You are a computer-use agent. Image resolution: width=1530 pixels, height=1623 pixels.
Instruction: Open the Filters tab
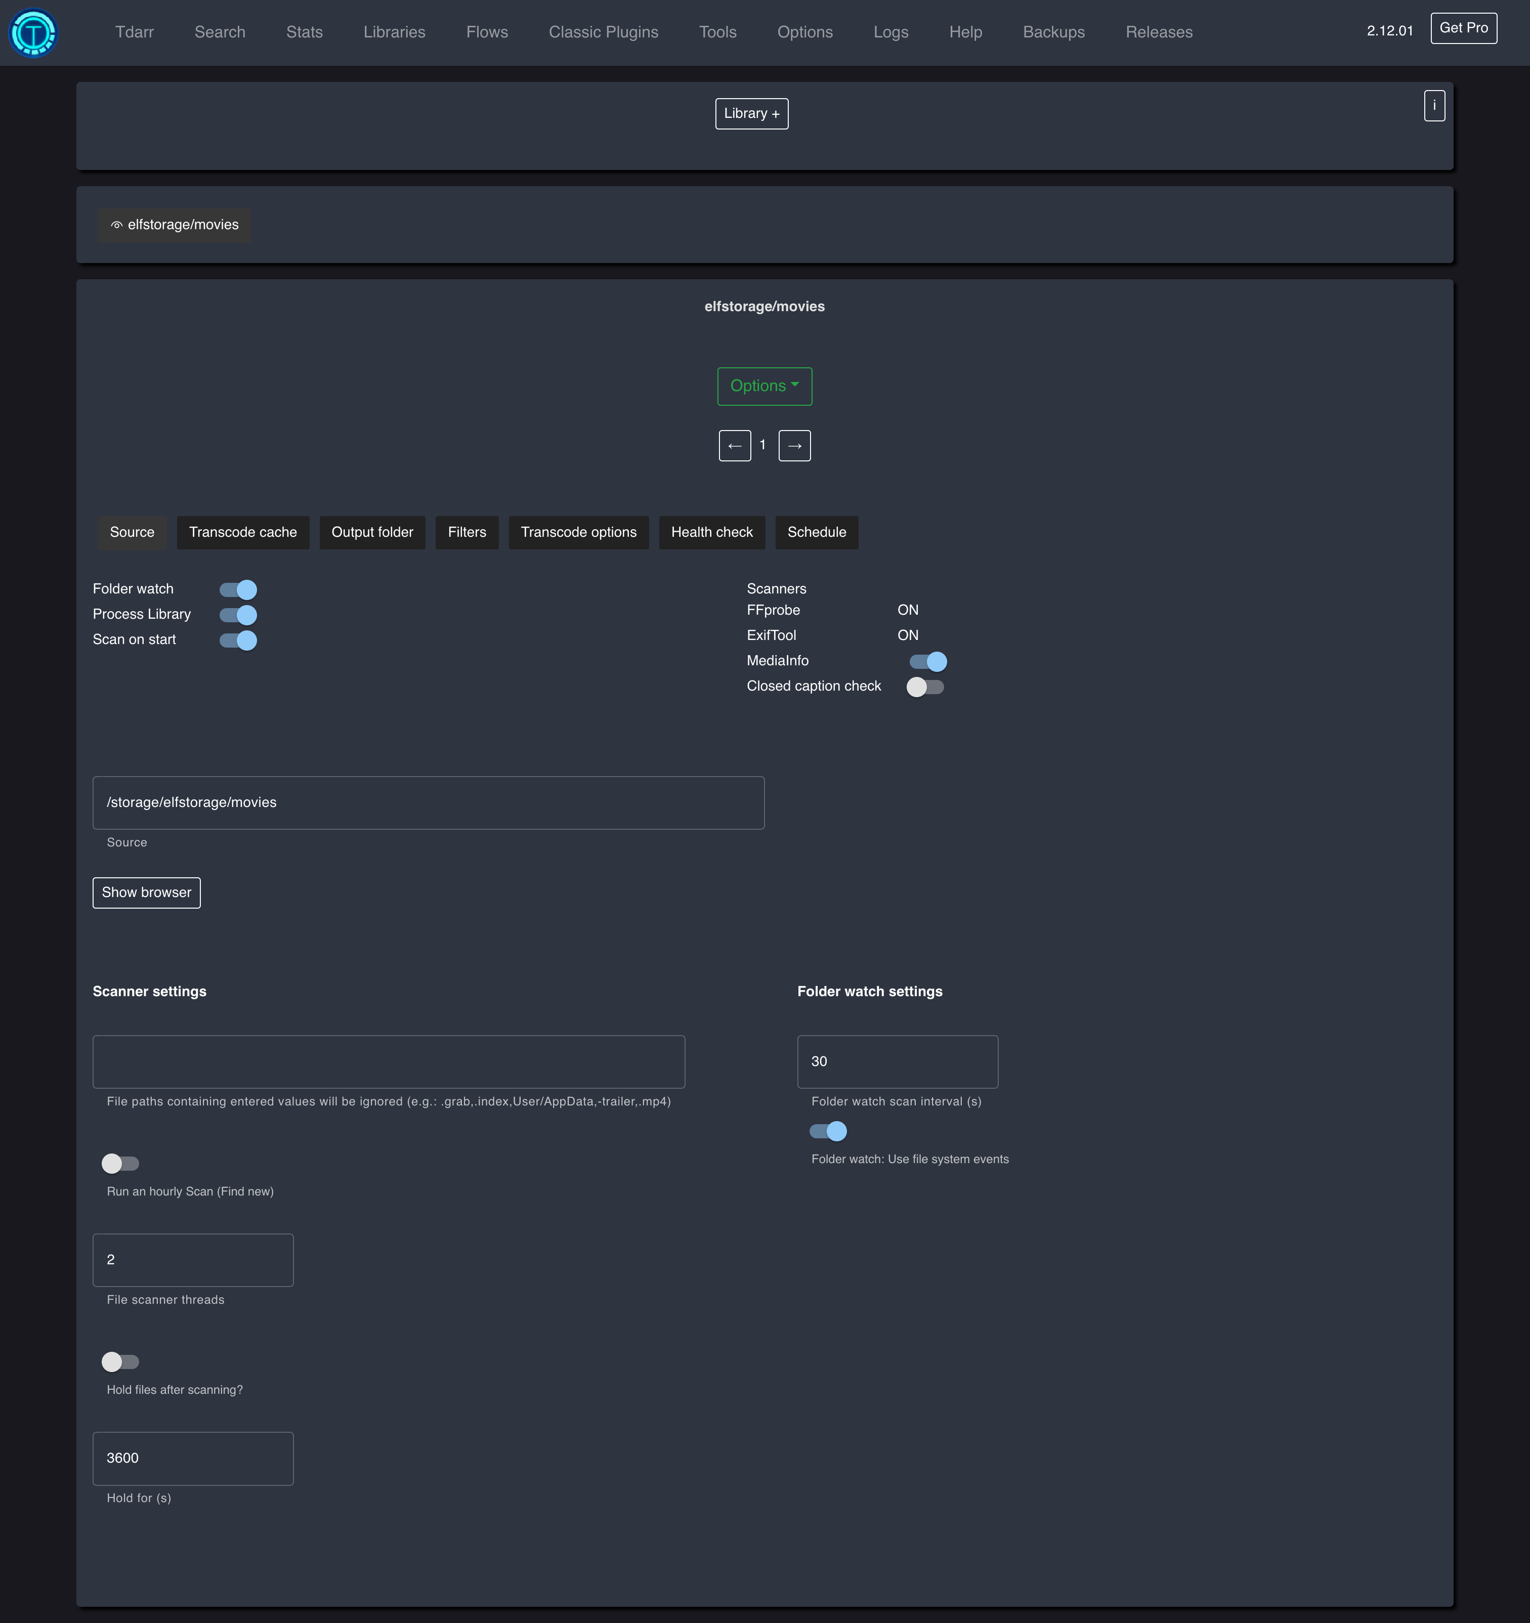click(467, 532)
